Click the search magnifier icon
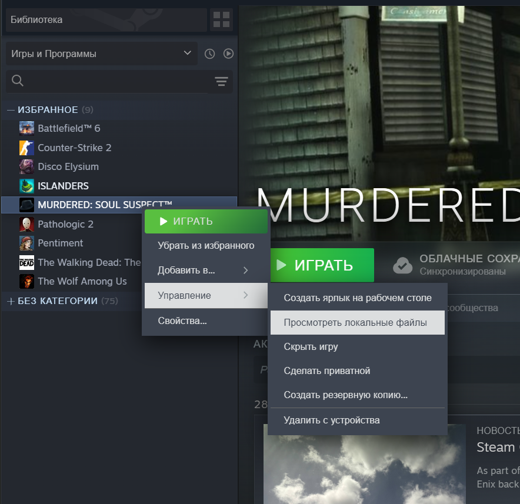This screenshot has width=520, height=504. click(17, 81)
